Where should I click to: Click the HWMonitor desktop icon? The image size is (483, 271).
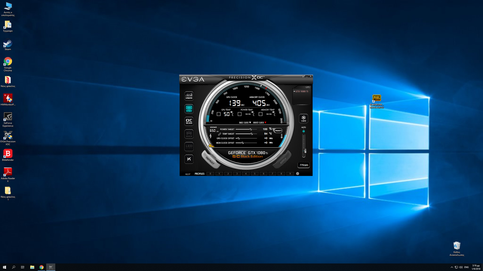pyautogui.click(x=8, y=100)
